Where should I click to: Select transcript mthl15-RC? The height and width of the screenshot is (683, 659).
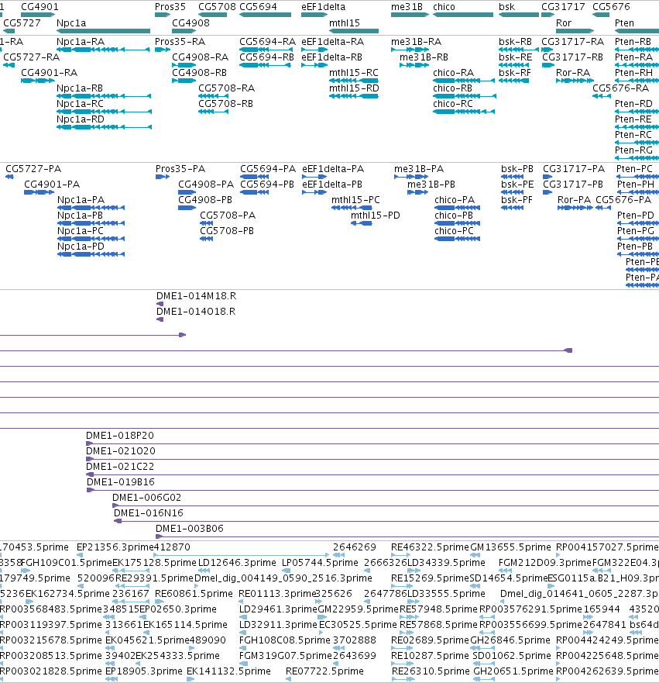pos(354,81)
